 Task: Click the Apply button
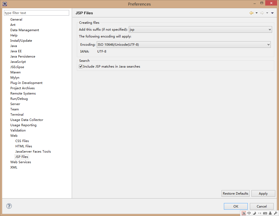(263, 194)
